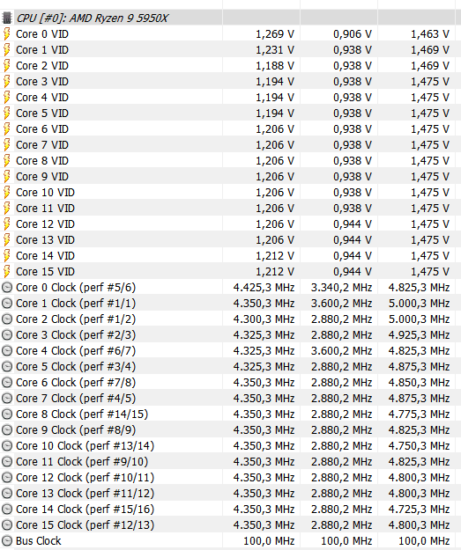This screenshot has width=461, height=550.
Task: Select Core 2 Clock (perf #1/2) row
Action: tap(231, 319)
